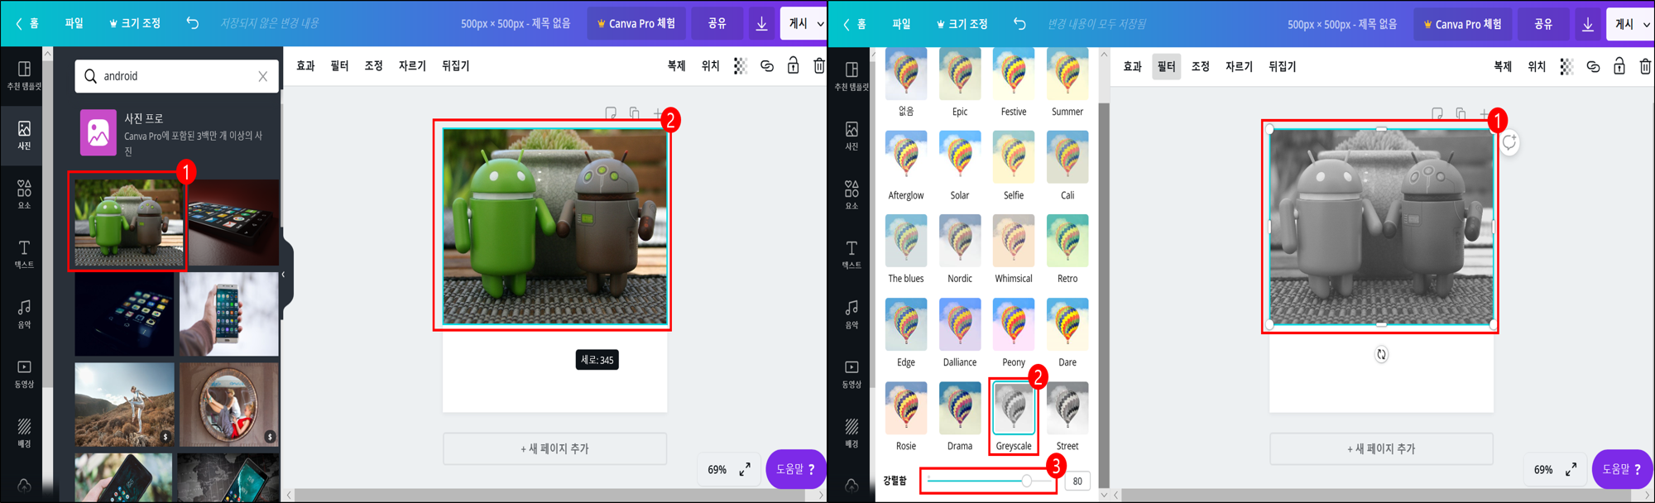The width and height of the screenshot is (1655, 503).
Task: Adjust 강렬함 intensity slider in right window
Action: 988,481
